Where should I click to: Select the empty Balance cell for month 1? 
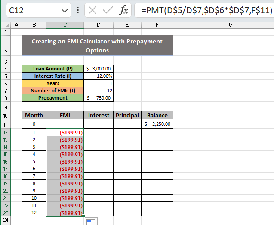pos(157,132)
